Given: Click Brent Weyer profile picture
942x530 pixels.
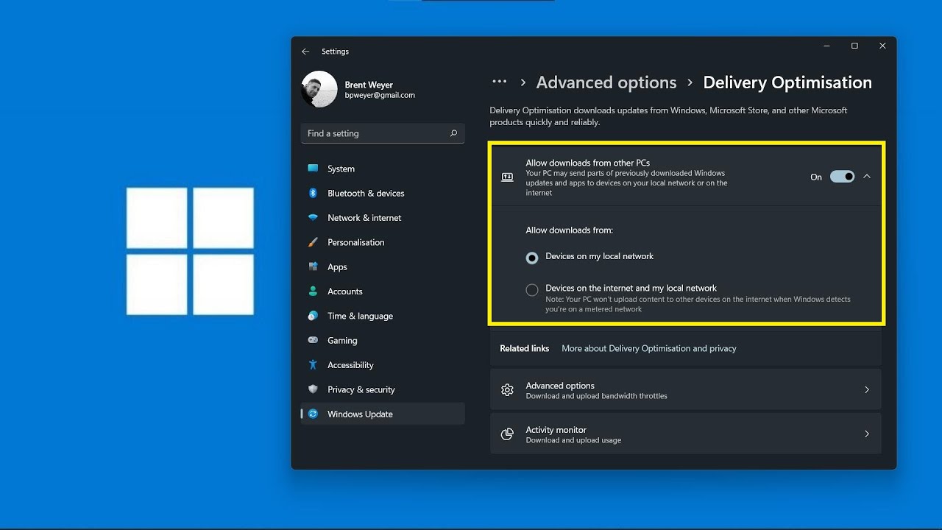Looking at the screenshot, I should tap(319, 89).
